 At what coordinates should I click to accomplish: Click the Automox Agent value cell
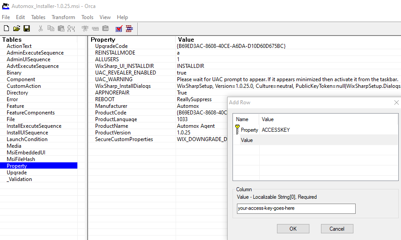pyautogui.click(x=196, y=126)
